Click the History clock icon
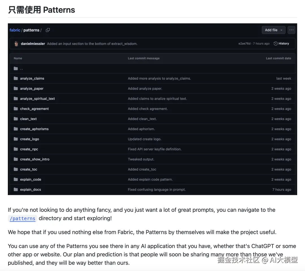 276,44
